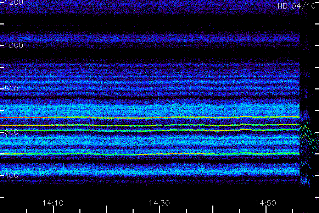Click the 1200 frequency axis label
Screen dimensions: 319x213
click(14, 2)
